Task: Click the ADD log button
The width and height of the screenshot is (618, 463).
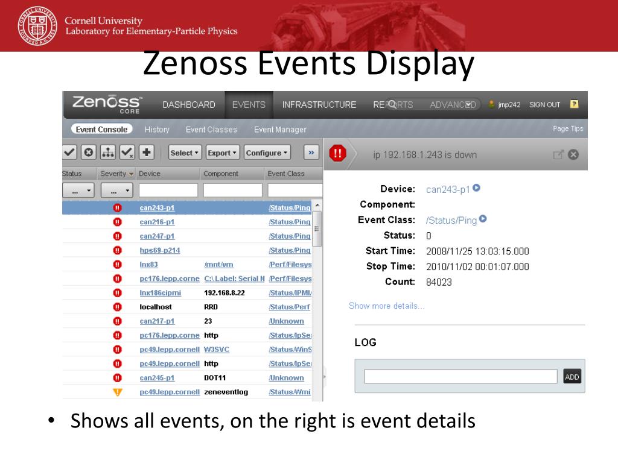Action: (572, 377)
